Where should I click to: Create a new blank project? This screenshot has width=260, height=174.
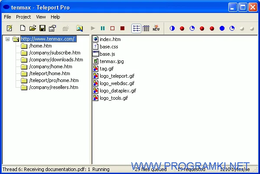coord(23,28)
